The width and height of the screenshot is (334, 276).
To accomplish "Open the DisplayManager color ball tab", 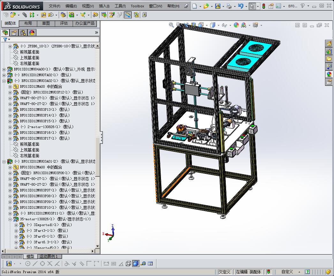I will click(x=32, y=33).
